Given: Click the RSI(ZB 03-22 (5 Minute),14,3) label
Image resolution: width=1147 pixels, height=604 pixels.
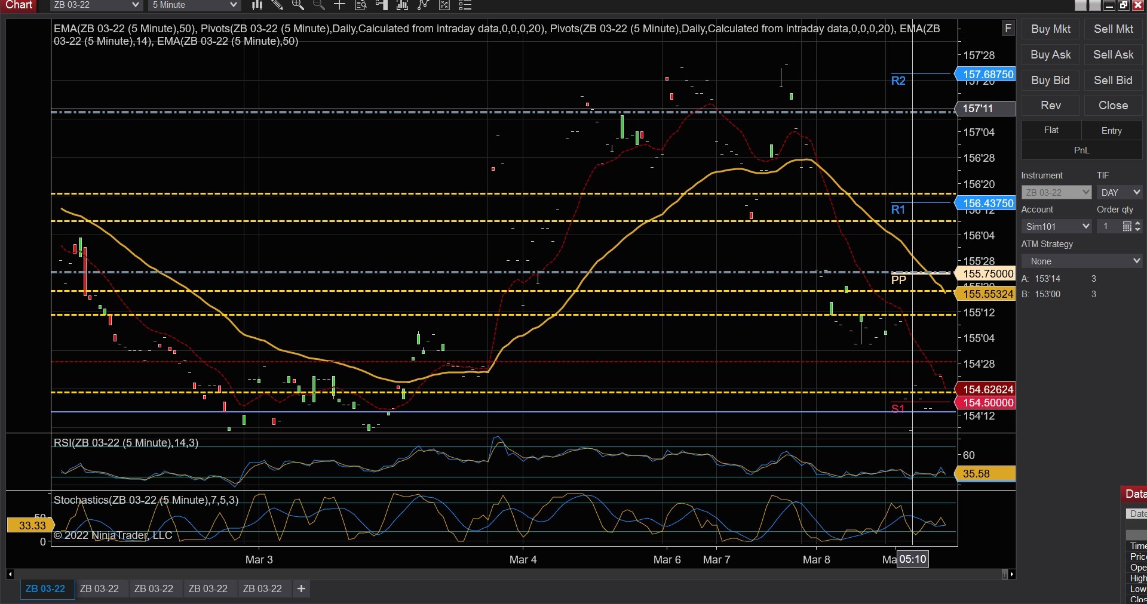Looking at the screenshot, I should pos(126,443).
